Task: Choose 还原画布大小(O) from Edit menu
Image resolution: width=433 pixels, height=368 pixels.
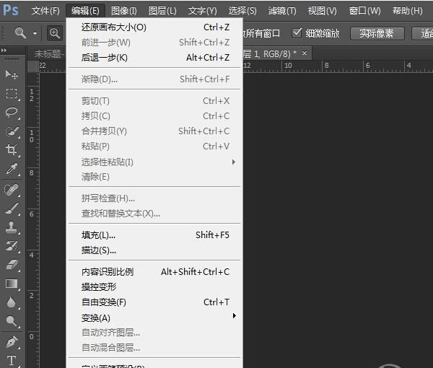Action: tap(154, 27)
